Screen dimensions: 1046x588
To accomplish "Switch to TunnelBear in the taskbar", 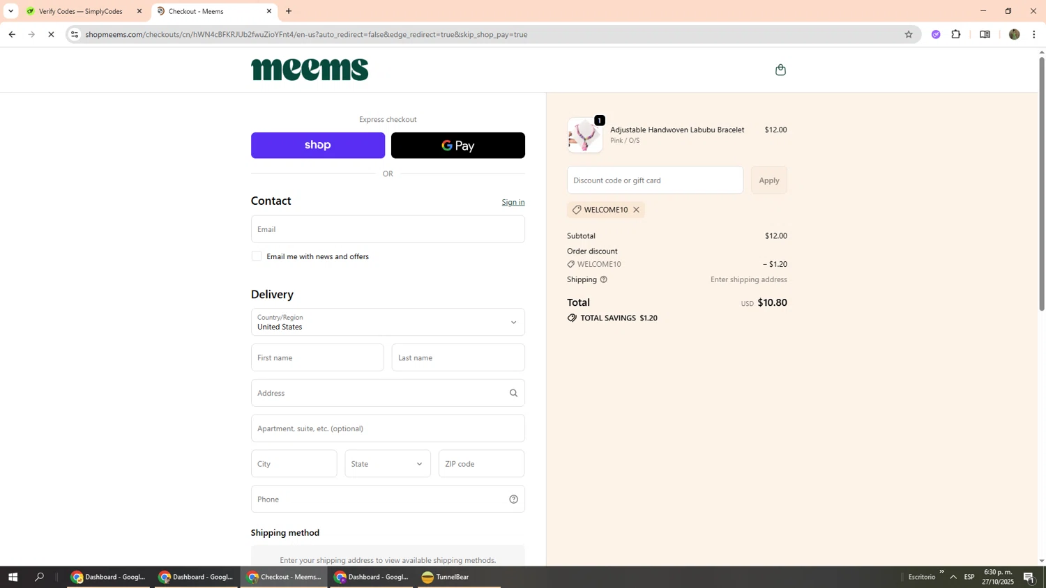I will pos(460,577).
